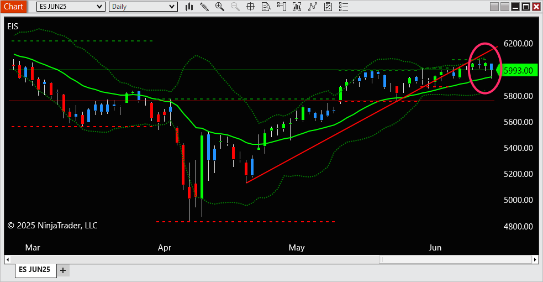Open the data box document icon
Viewport: 543px width, 282px height.
tap(266, 7)
